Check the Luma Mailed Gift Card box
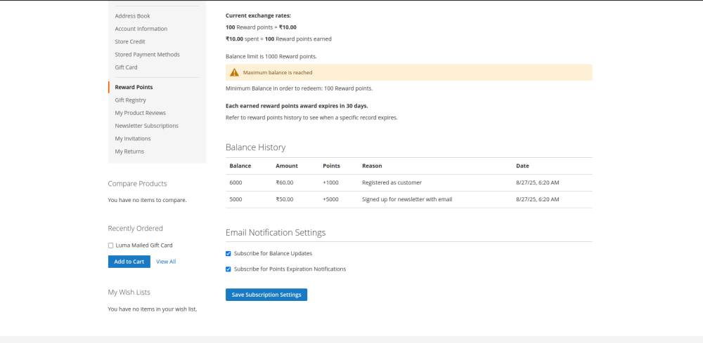Screen dimensions: 703x343 (110, 246)
